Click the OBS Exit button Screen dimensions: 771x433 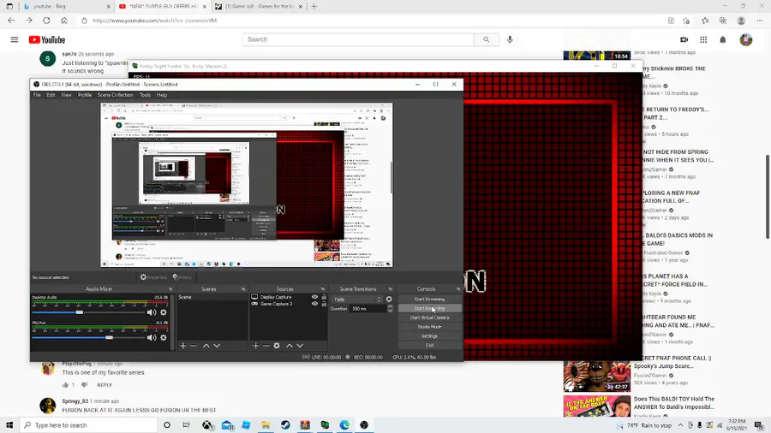[x=429, y=346]
